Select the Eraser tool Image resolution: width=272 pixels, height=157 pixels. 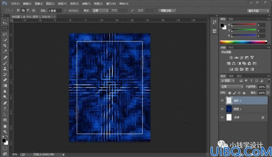tap(5, 80)
